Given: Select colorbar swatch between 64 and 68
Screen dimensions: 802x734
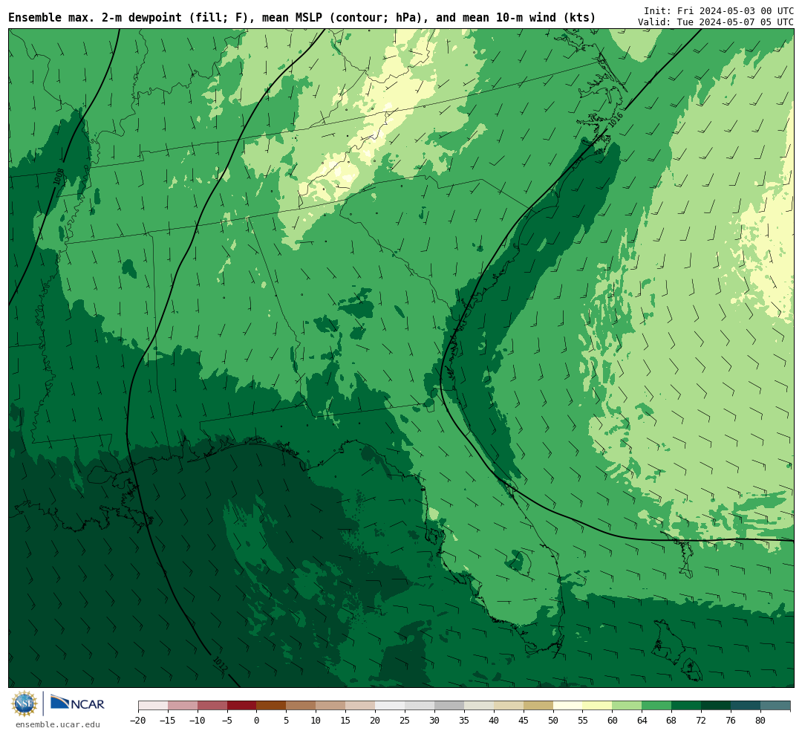Looking at the screenshot, I should click(x=657, y=706).
